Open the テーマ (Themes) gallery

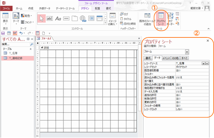click(x=16, y=19)
